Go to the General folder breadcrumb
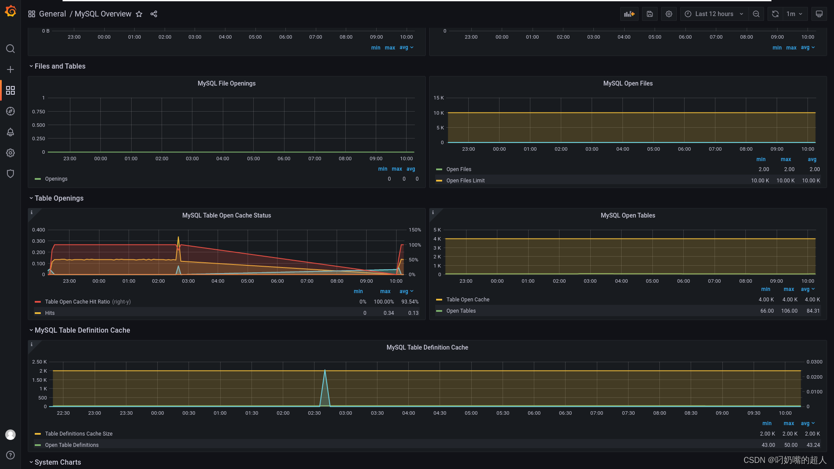 tap(53, 14)
